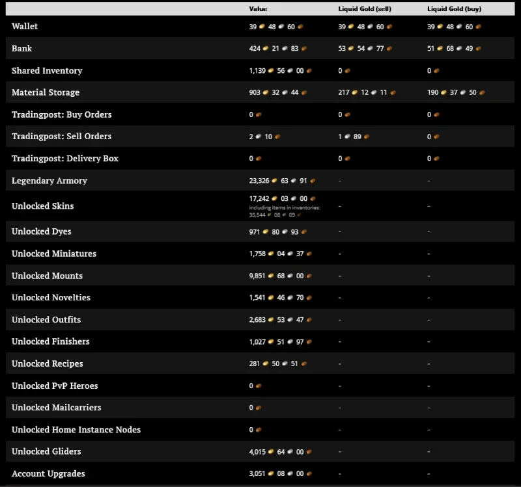This screenshot has width=521, height=487.
Task: Click the 'including items in inventories' note
Action: [x=285, y=207]
